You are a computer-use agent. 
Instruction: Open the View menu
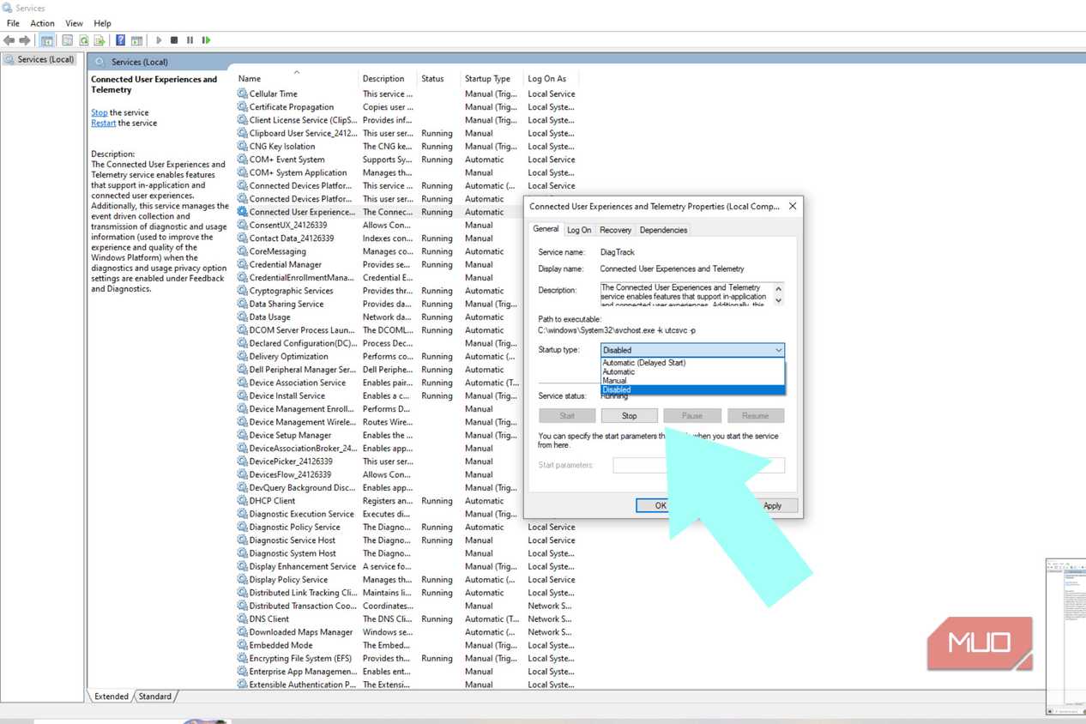(x=75, y=23)
